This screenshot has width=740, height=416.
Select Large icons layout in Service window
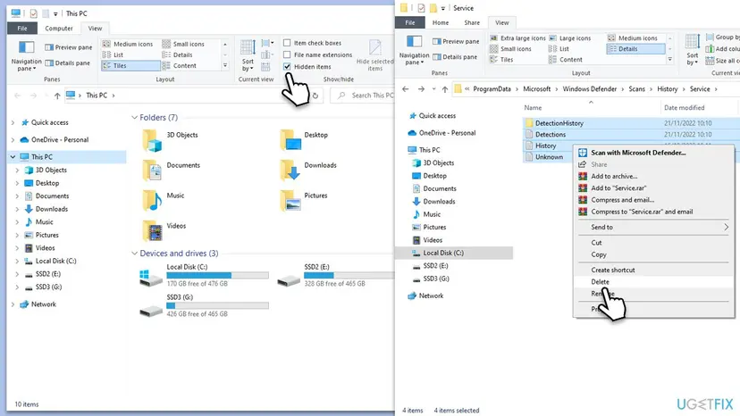point(569,37)
